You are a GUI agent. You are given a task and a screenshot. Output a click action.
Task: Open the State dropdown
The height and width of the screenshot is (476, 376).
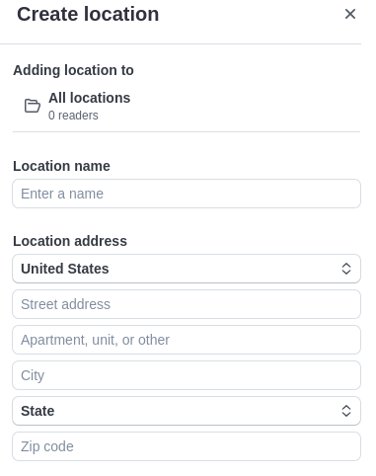(187, 411)
